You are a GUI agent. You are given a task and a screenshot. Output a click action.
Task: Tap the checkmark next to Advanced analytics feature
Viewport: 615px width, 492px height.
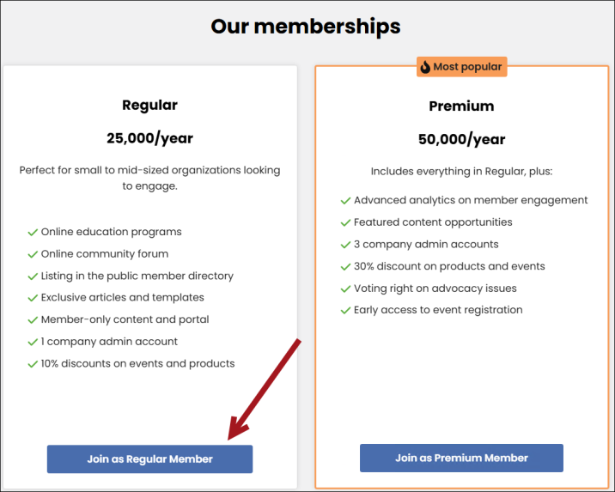[x=345, y=201]
